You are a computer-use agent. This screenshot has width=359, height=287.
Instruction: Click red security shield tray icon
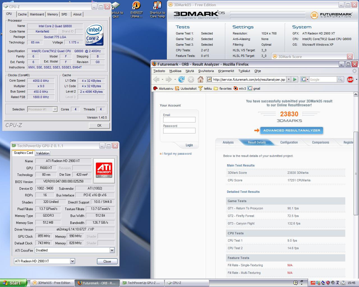[328, 283]
